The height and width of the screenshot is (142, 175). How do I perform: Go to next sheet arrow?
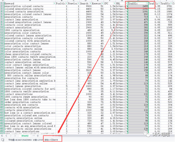point(11,136)
